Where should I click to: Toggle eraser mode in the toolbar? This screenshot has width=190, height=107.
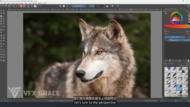(x=60, y=6)
